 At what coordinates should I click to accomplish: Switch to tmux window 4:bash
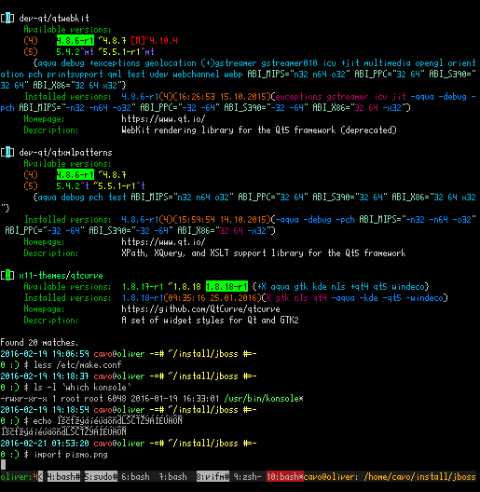63,477
